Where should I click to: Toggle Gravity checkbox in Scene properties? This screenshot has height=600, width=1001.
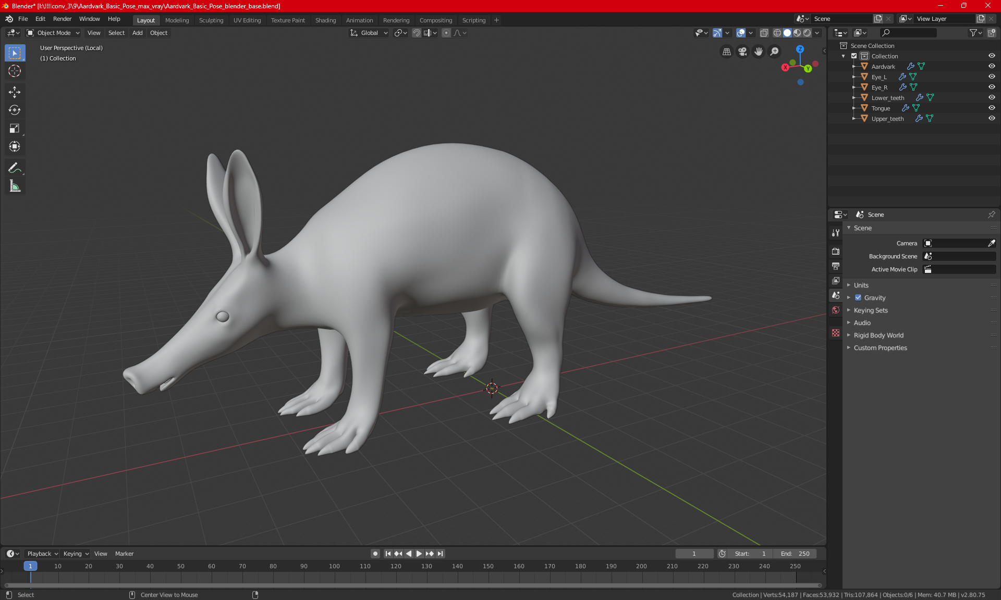[858, 298]
